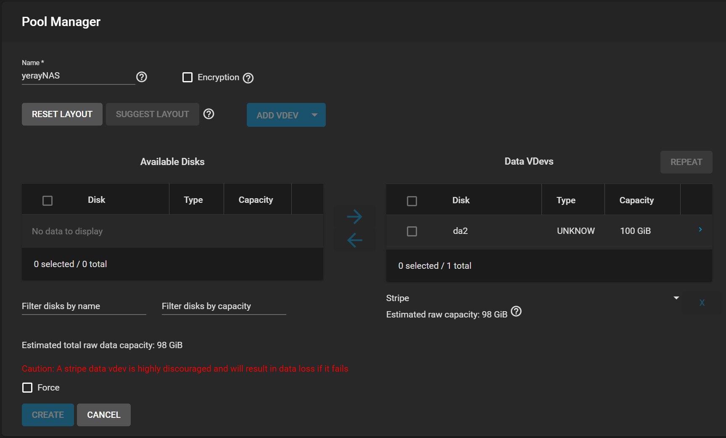The height and width of the screenshot is (438, 726).
Task: Focus the Filter disks by capacity field
Action: click(x=224, y=306)
